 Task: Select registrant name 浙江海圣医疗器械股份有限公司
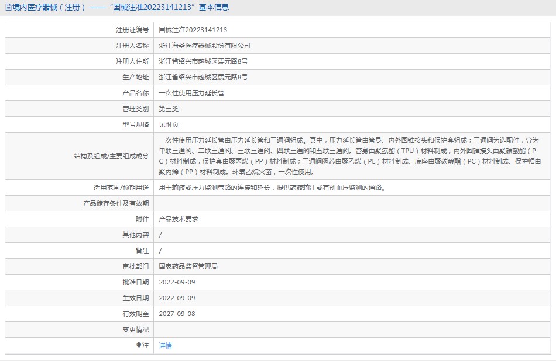[x=205, y=46]
